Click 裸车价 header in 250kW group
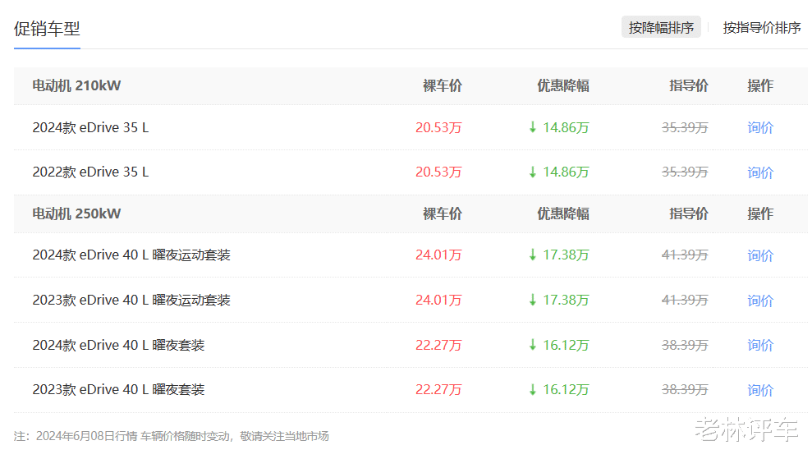 tap(443, 213)
